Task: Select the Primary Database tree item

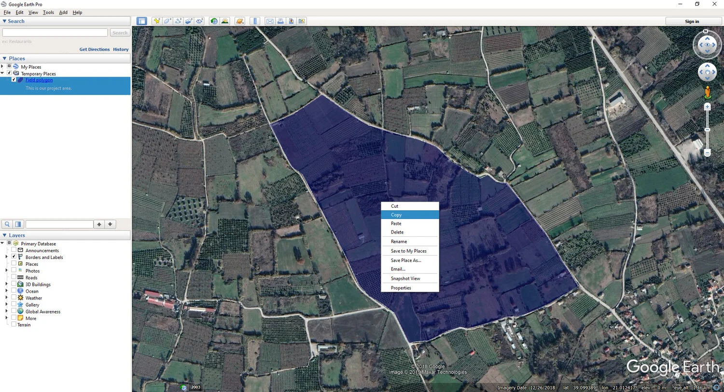Action: pos(38,243)
